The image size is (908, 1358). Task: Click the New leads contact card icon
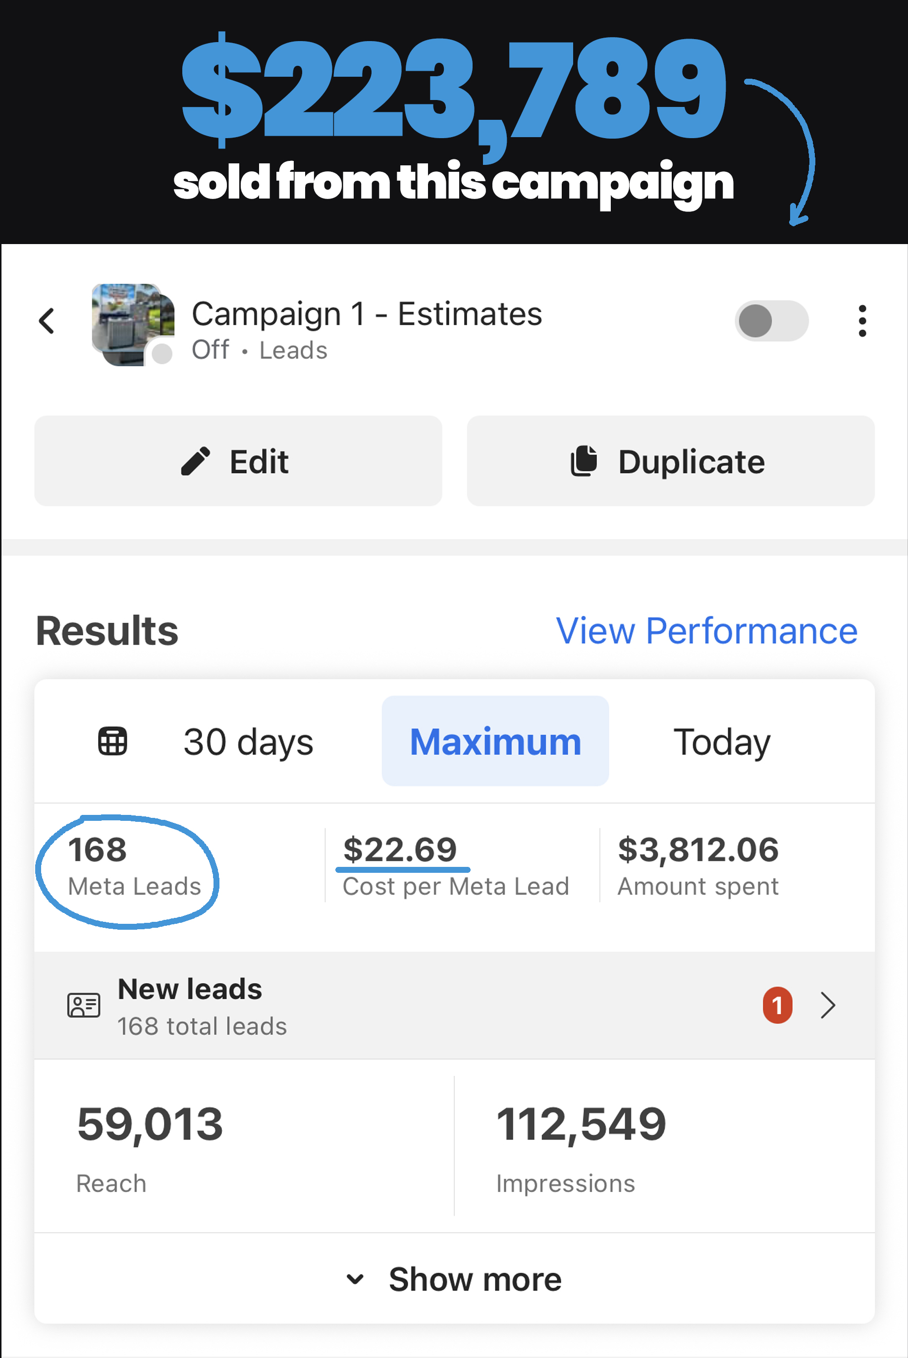(84, 1006)
